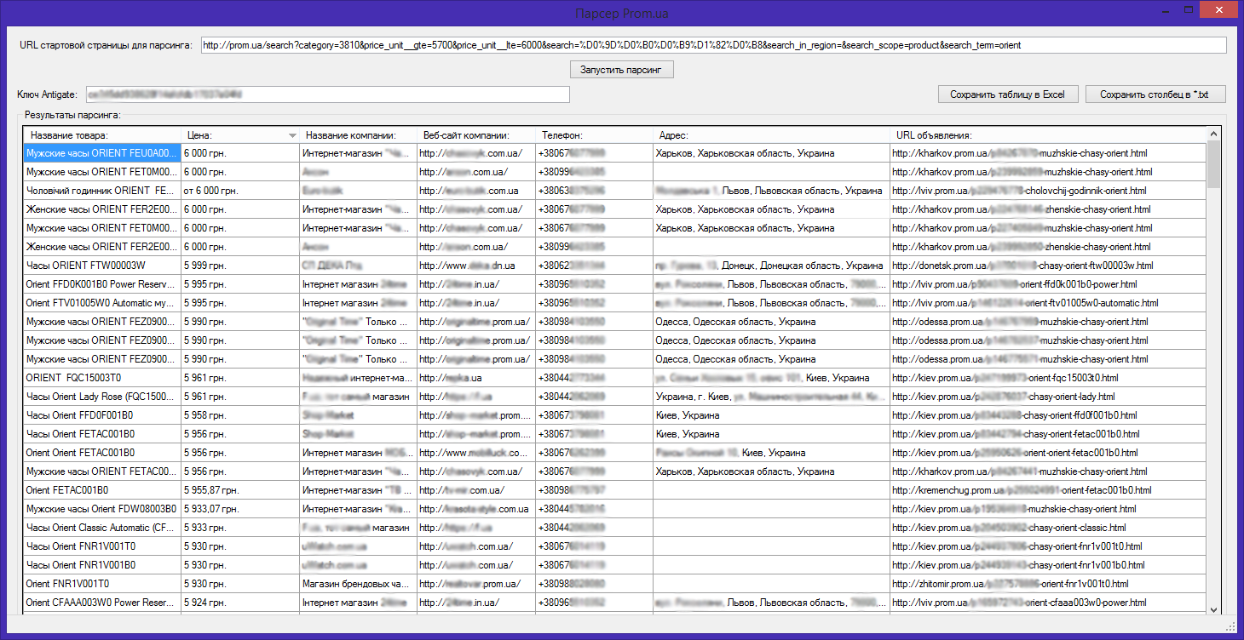
Task: Click the "5 933 грн." price cell
Action: point(240,528)
